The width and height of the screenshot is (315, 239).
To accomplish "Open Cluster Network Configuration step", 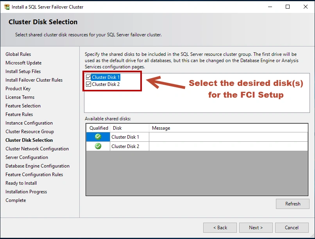I will pos(37,149).
